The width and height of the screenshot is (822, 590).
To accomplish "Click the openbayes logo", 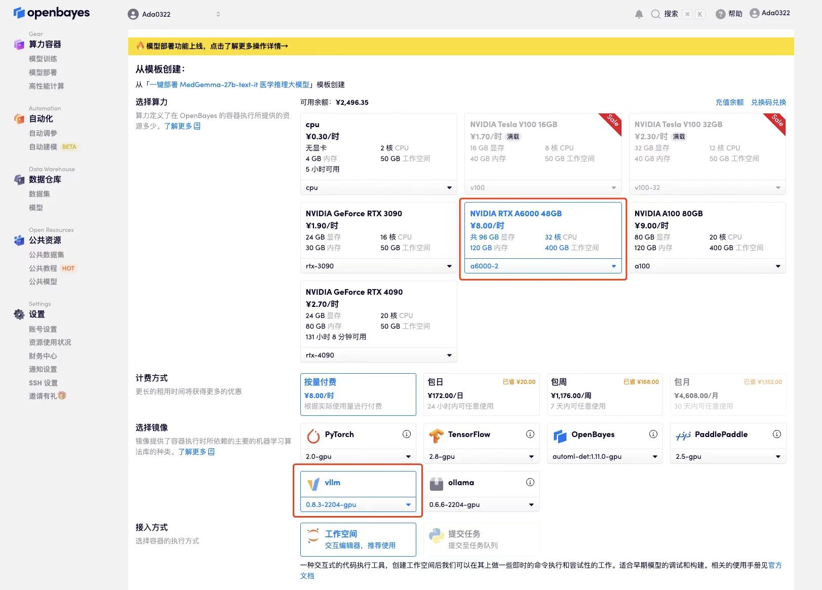I will coord(52,13).
